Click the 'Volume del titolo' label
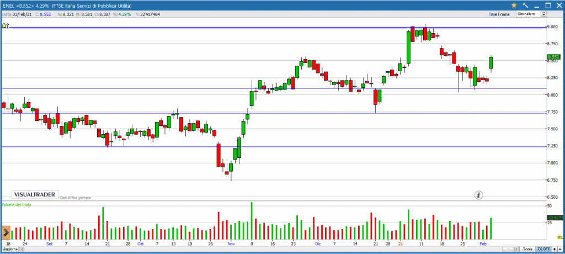Image resolution: width=565 pixels, height=254 pixels. (x=17, y=204)
